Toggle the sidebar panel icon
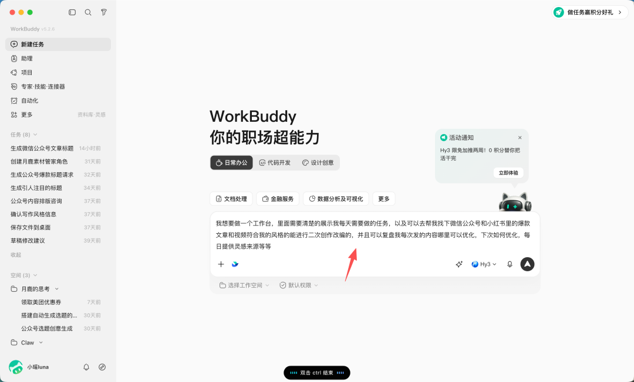The image size is (634, 382). [x=72, y=12]
